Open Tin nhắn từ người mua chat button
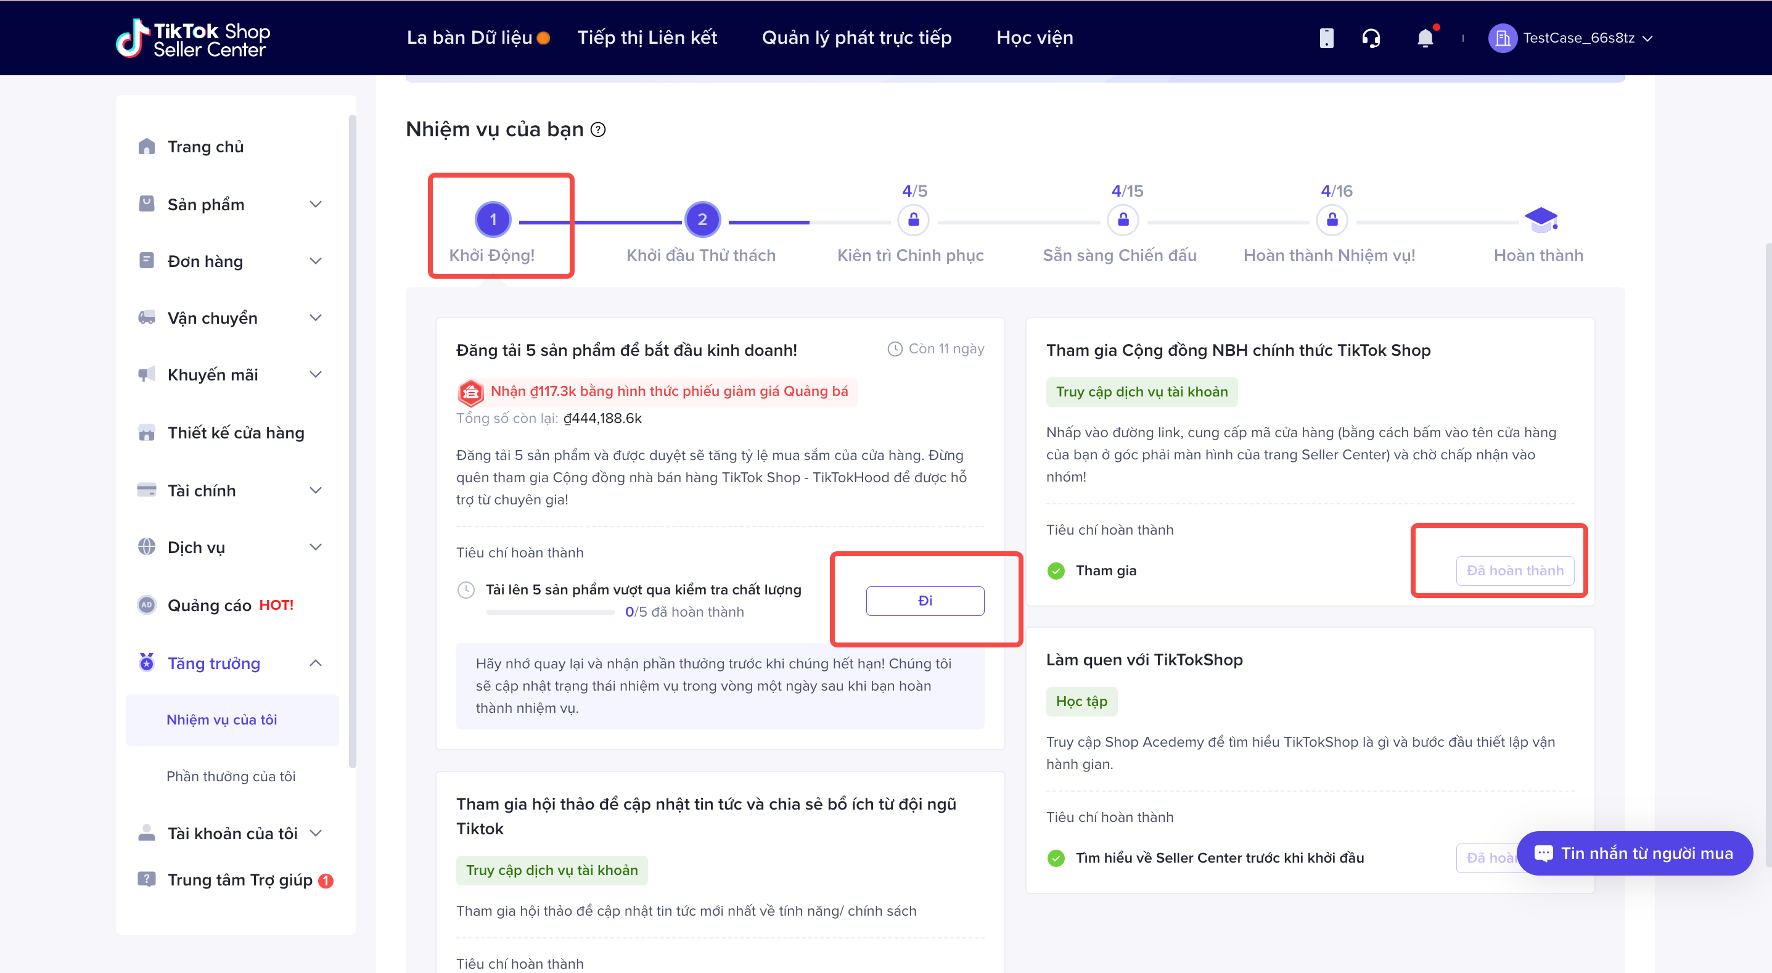Viewport: 1772px width, 973px height. pos(1634,853)
